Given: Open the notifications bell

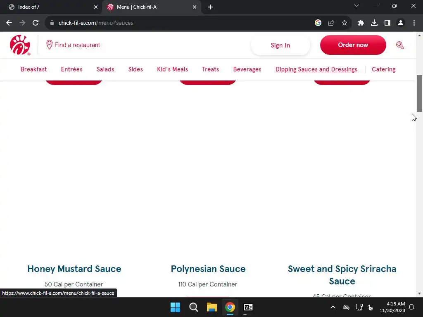Looking at the screenshot, I should 411,307.
